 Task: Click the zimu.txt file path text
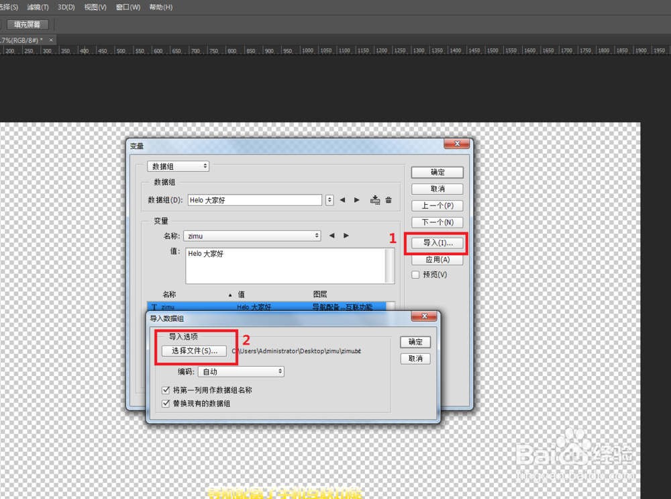point(297,351)
